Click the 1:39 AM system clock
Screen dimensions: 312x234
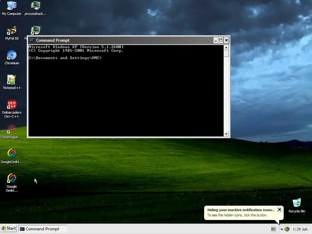(x=300, y=229)
